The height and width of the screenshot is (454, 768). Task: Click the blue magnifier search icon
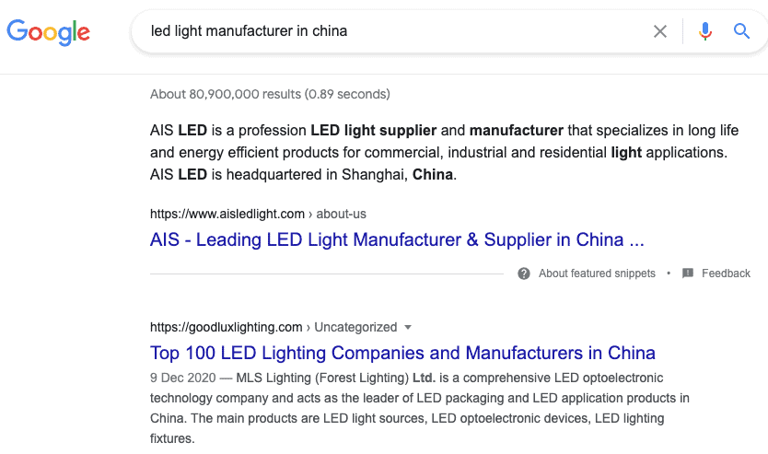pyautogui.click(x=741, y=31)
